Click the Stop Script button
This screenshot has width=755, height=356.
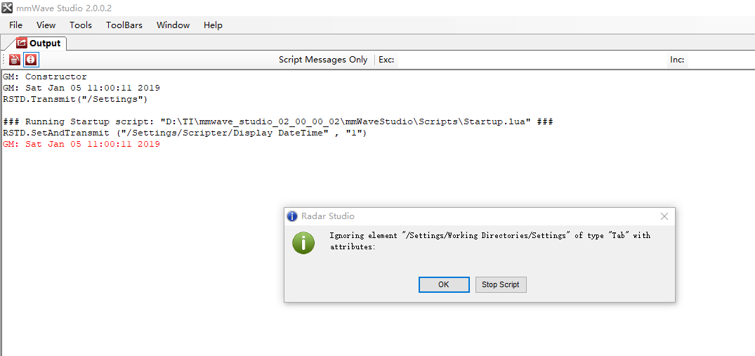[x=501, y=284]
